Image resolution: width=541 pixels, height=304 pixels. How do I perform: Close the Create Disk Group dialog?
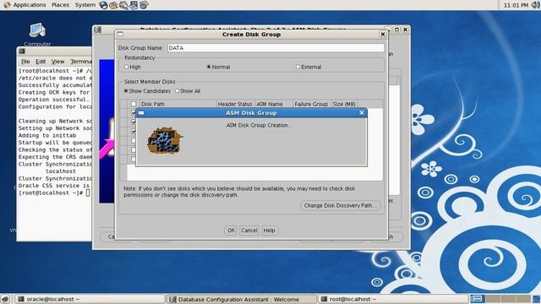[x=382, y=34]
